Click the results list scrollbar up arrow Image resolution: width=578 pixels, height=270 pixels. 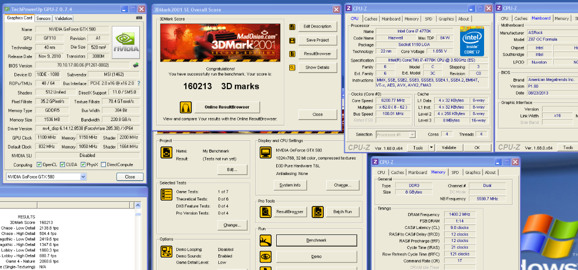coord(137,205)
